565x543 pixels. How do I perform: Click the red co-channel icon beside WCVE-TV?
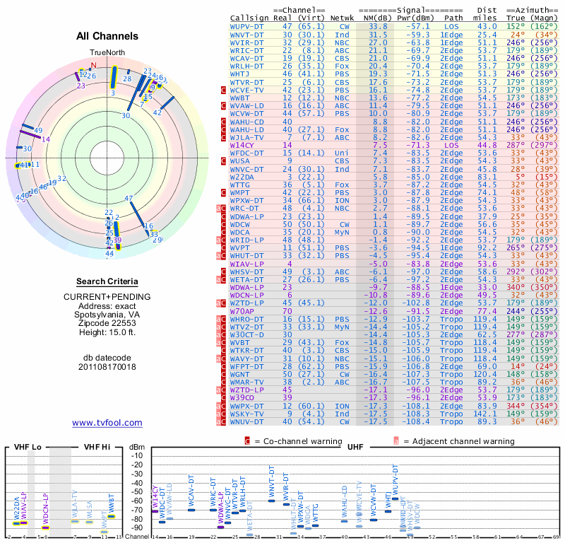point(223,90)
